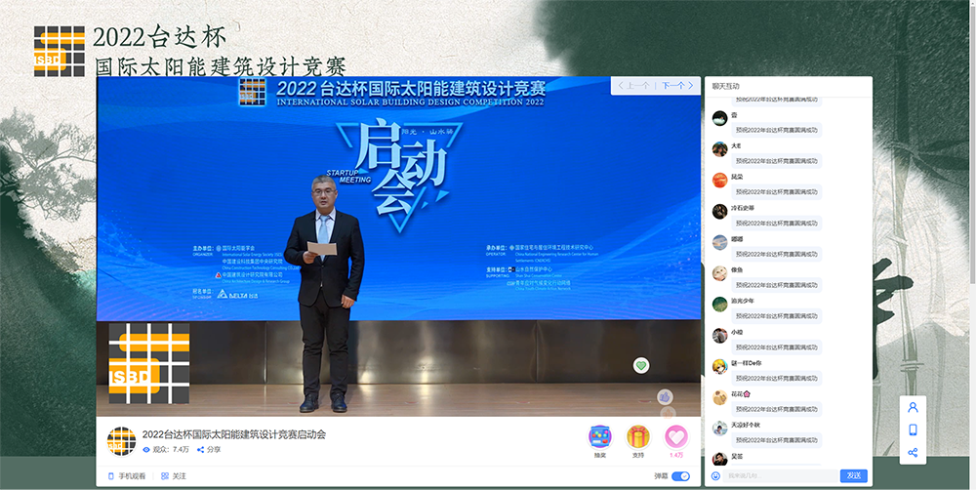
Task: Go to previous slide with 上一个
Action: [633, 85]
